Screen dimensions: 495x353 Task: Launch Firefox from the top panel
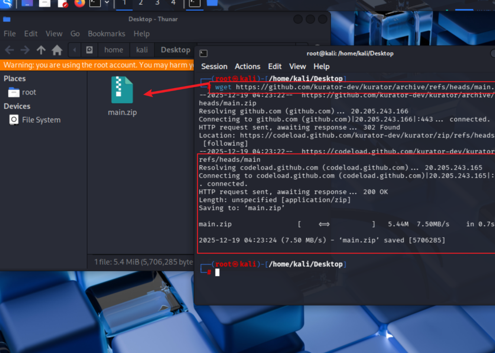pyautogui.click(x=79, y=3)
